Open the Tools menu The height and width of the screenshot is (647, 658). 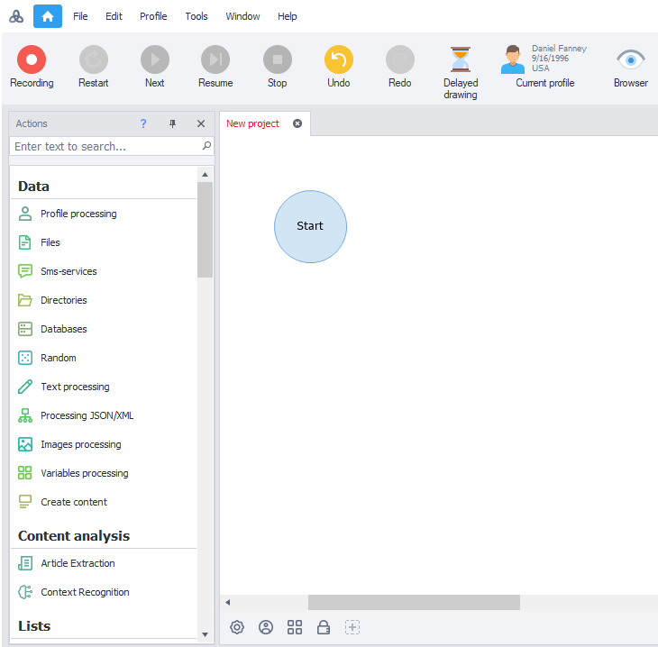[196, 16]
